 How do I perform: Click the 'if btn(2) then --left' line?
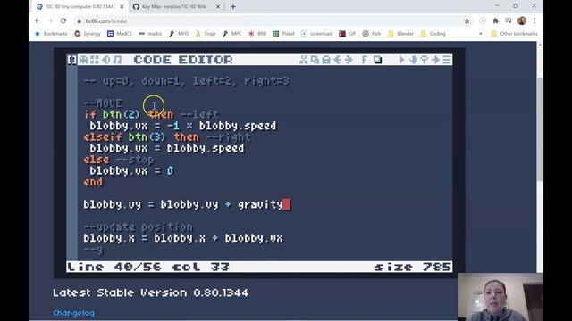(x=151, y=115)
